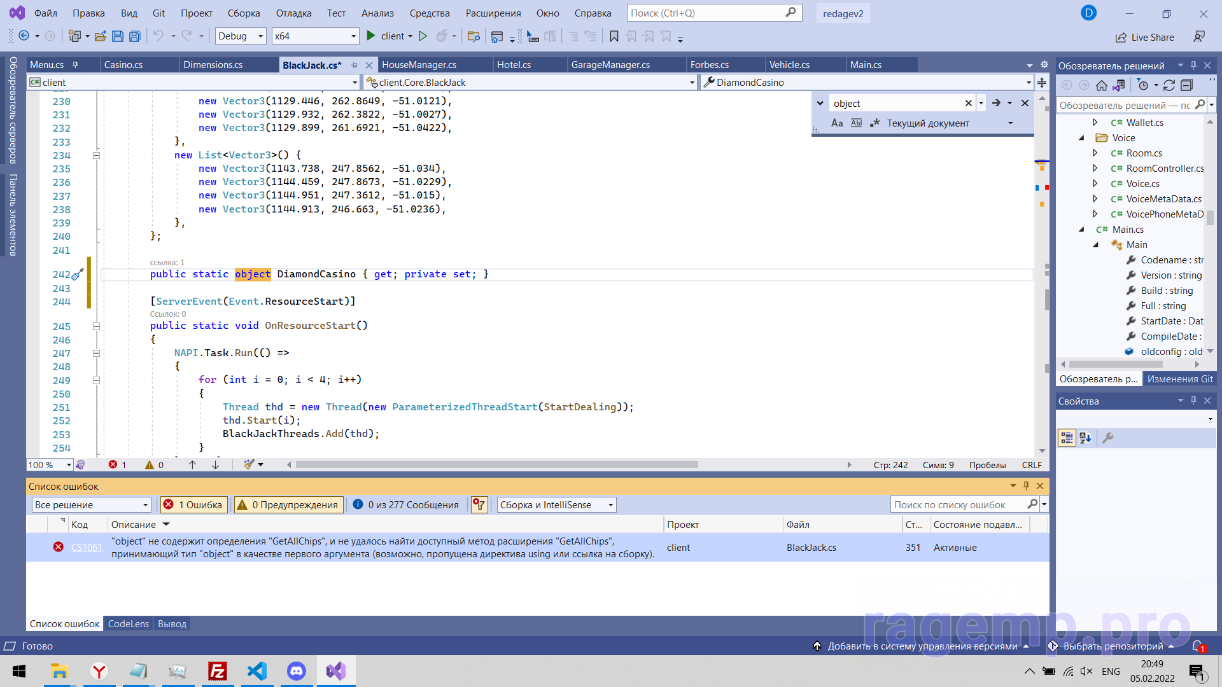1222x687 pixels.
Task: Switch to the Casino.cs tab
Action: 123,65
